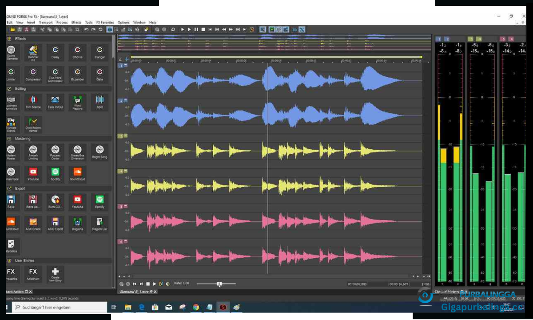Apply the Wave Hammer 2.0 effect
533x320 pixels.
(33, 52)
